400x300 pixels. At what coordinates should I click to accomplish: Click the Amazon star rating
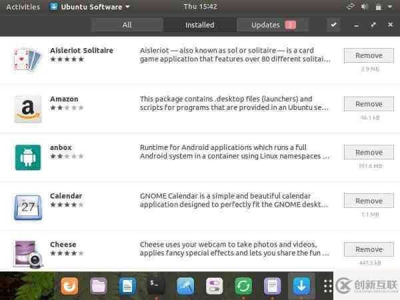[67, 107]
